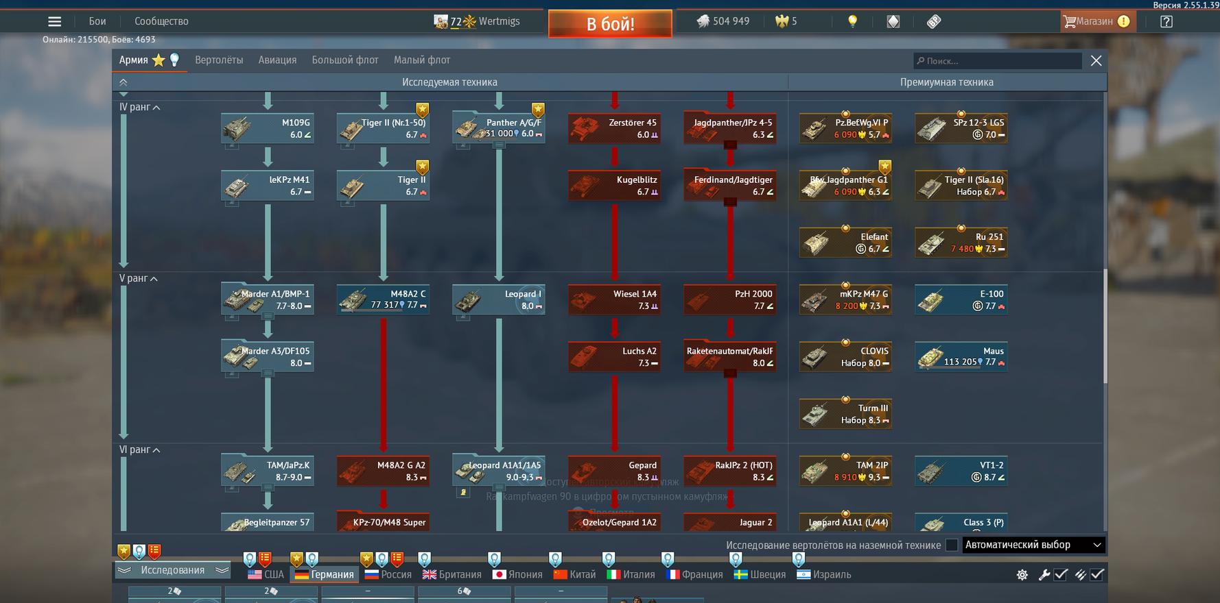Select the Россия nation tab

388,575
